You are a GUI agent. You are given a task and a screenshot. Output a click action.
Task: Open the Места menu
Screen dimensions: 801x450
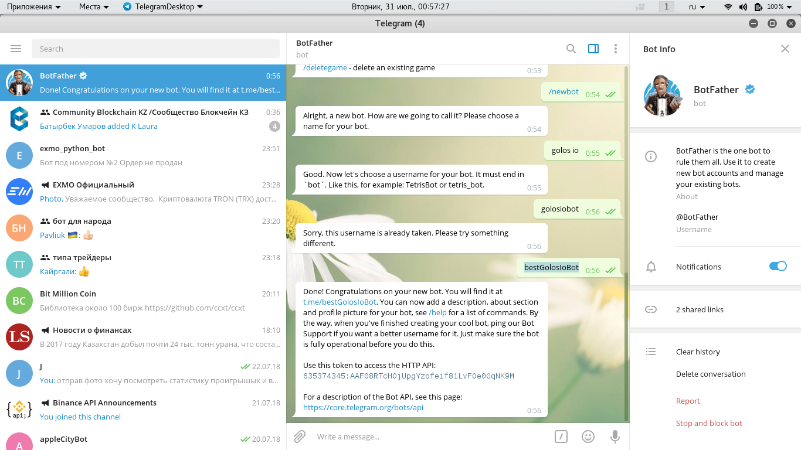click(x=94, y=7)
